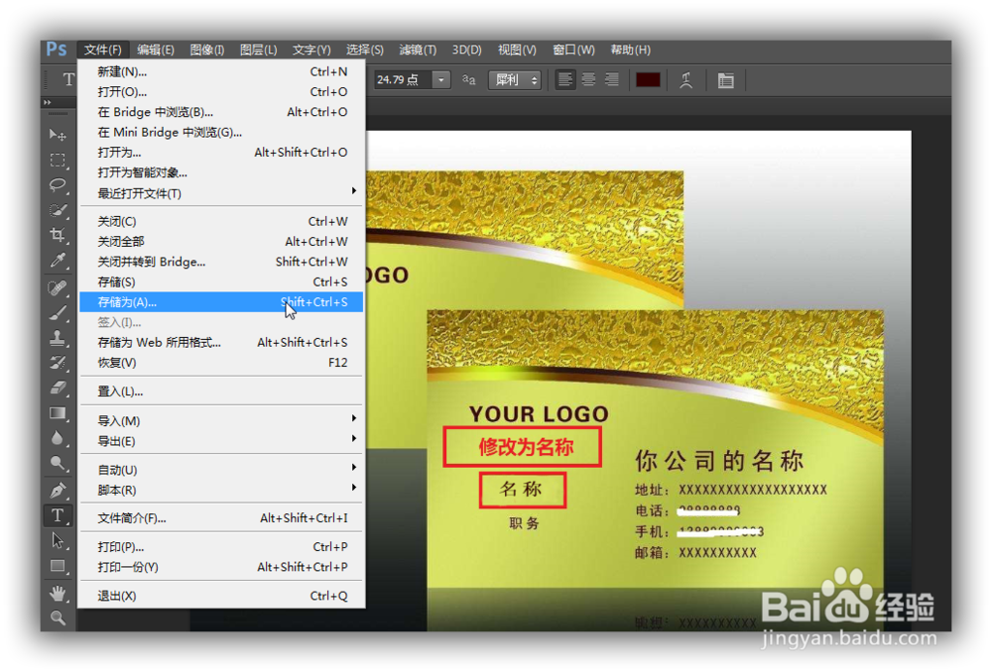Screen dimensions: 992x672
Task: Open the 编辑(E) menu
Action: pos(156,50)
